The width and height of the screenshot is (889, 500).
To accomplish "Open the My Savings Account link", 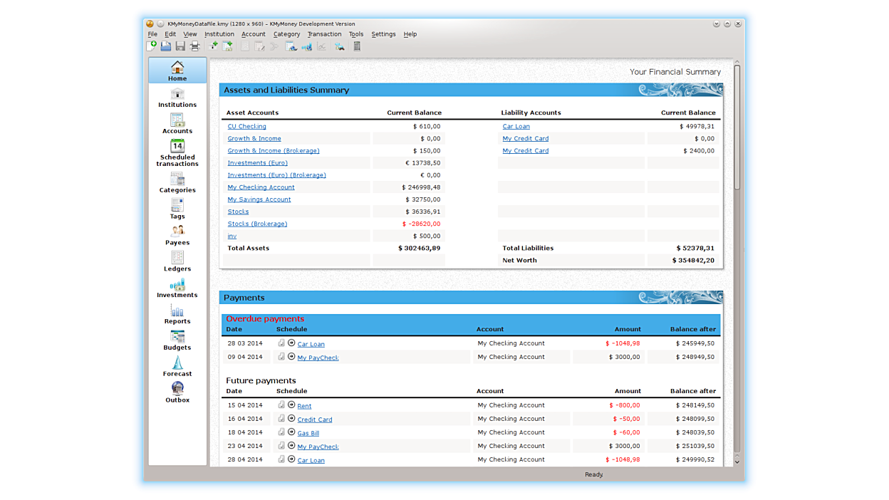I will tap(259, 200).
